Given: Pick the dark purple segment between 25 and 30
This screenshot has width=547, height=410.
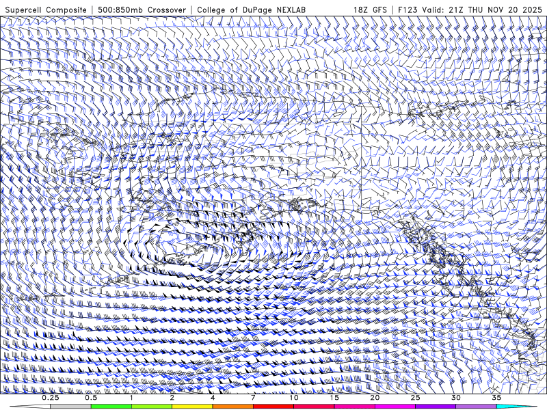Looking at the screenshot, I should [x=436, y=407].
